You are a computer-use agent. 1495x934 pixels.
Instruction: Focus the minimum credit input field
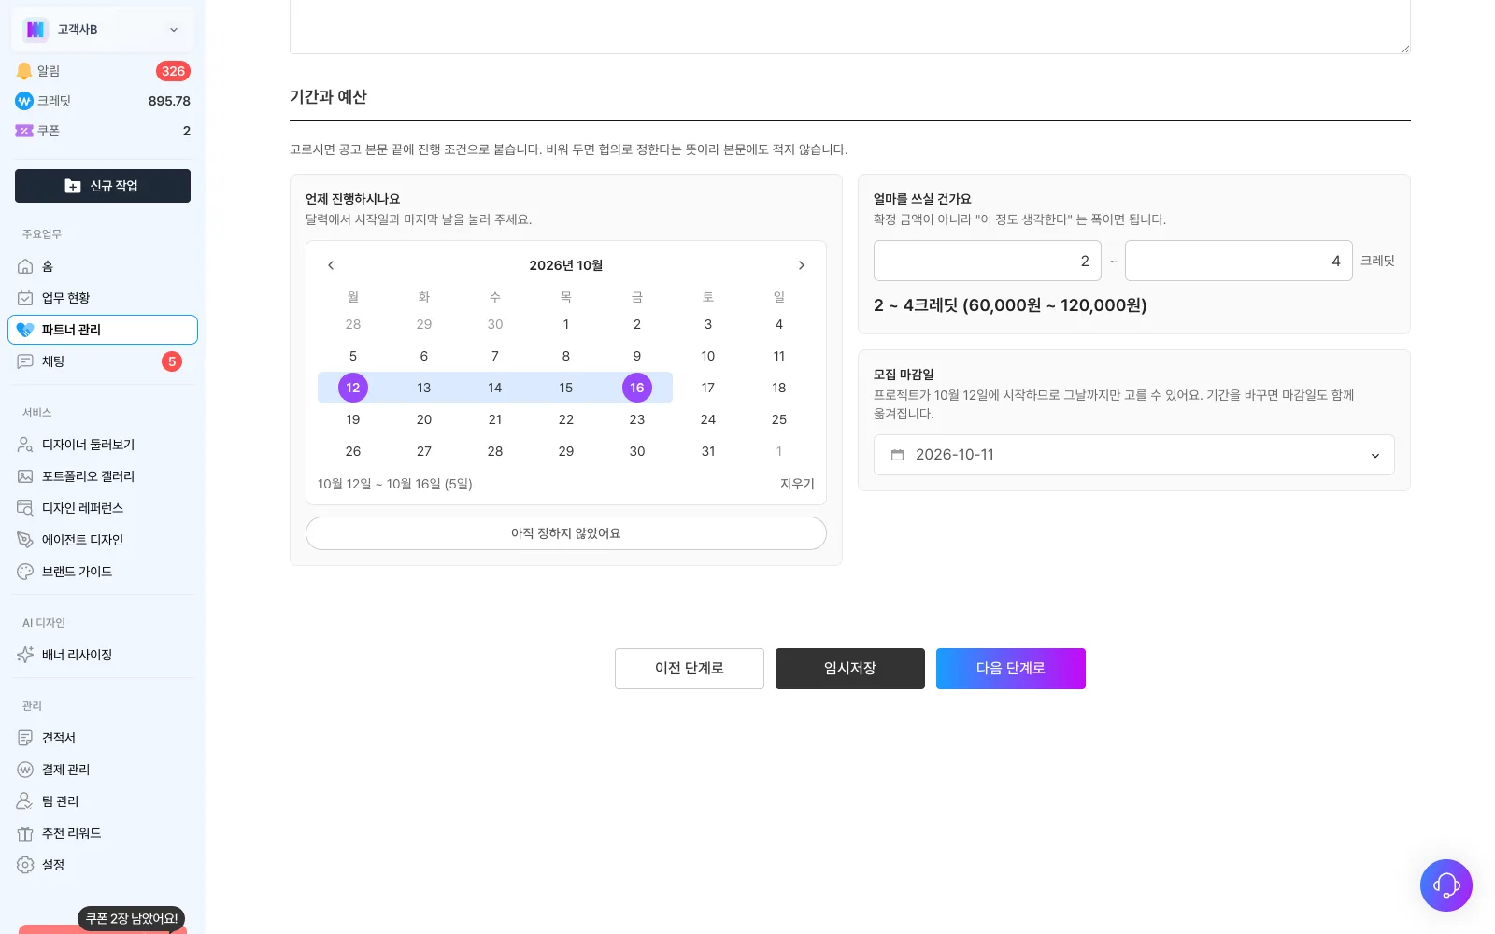pos(988,261)
